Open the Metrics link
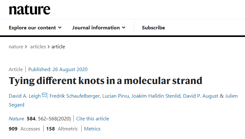The image size is (245, 139). point(92,129)
